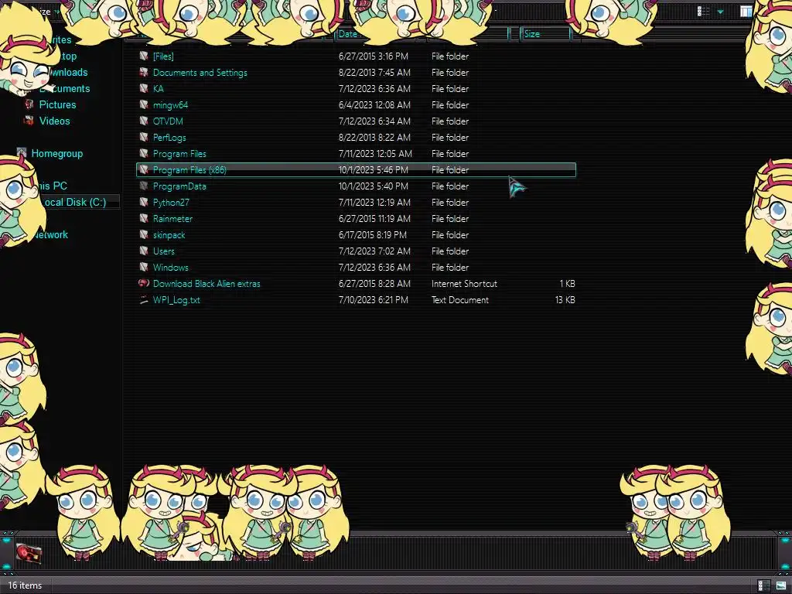The height and width of the screenshot is (594, 792).
Task: Click the Program Files (x86) folder icon
Action: (x=144, y=169)
